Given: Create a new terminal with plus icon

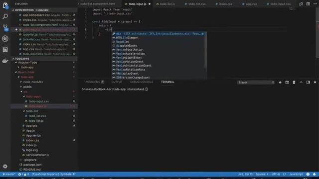Looking at the screenshot, I should [280, 82].
